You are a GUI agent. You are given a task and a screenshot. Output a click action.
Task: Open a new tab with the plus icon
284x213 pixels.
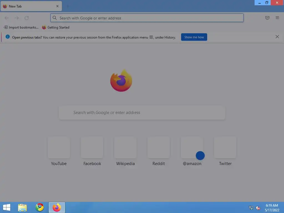[68, 6]
